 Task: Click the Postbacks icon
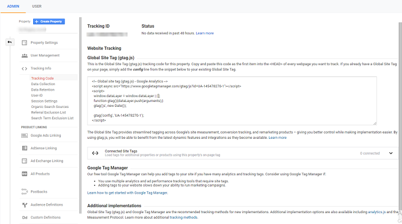[24, 191]
